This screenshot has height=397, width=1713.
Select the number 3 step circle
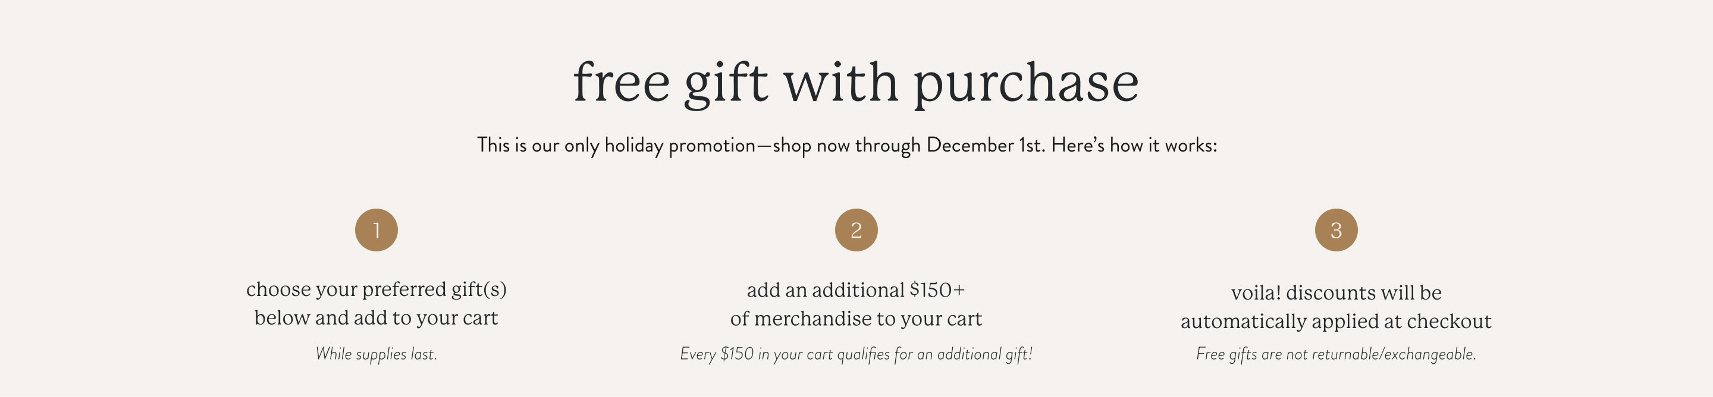(1336, 230)
